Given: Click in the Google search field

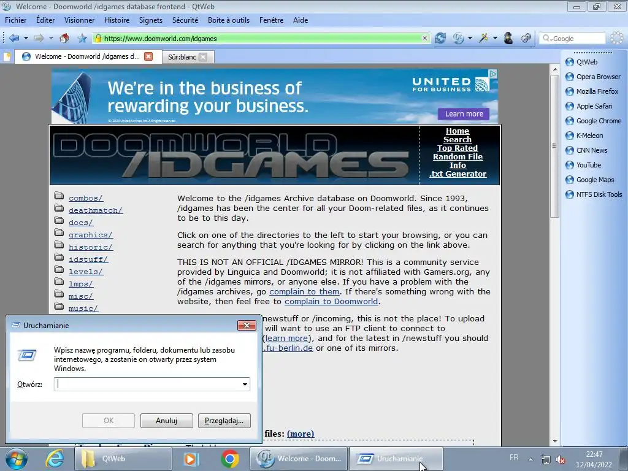Looking at the screenshot, I should (x=572, y=39).
